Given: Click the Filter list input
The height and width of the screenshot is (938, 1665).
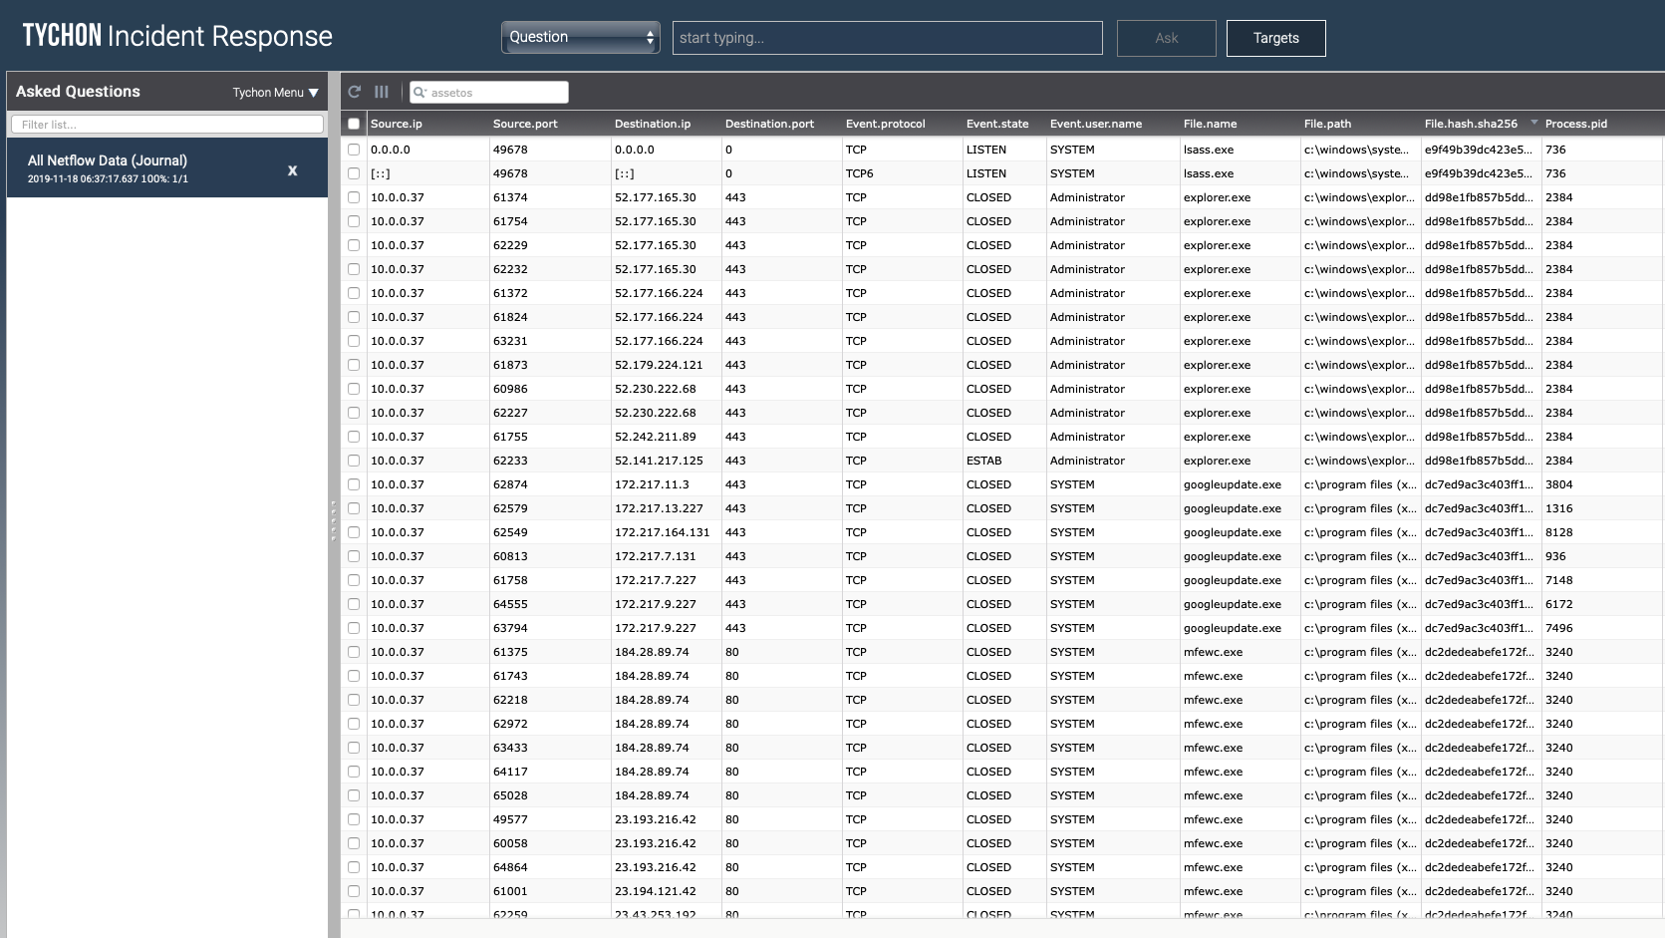Looking at the screenshot, I should pos(167,125).
